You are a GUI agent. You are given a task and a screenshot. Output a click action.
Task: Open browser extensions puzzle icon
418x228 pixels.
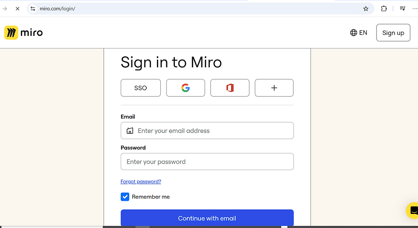click(384, 9)
